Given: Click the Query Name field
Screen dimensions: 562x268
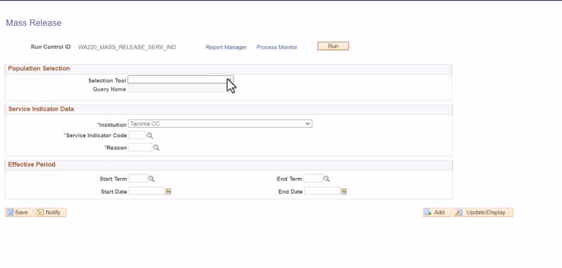Looking at the screenshot, I should click(x=178, y=89).
